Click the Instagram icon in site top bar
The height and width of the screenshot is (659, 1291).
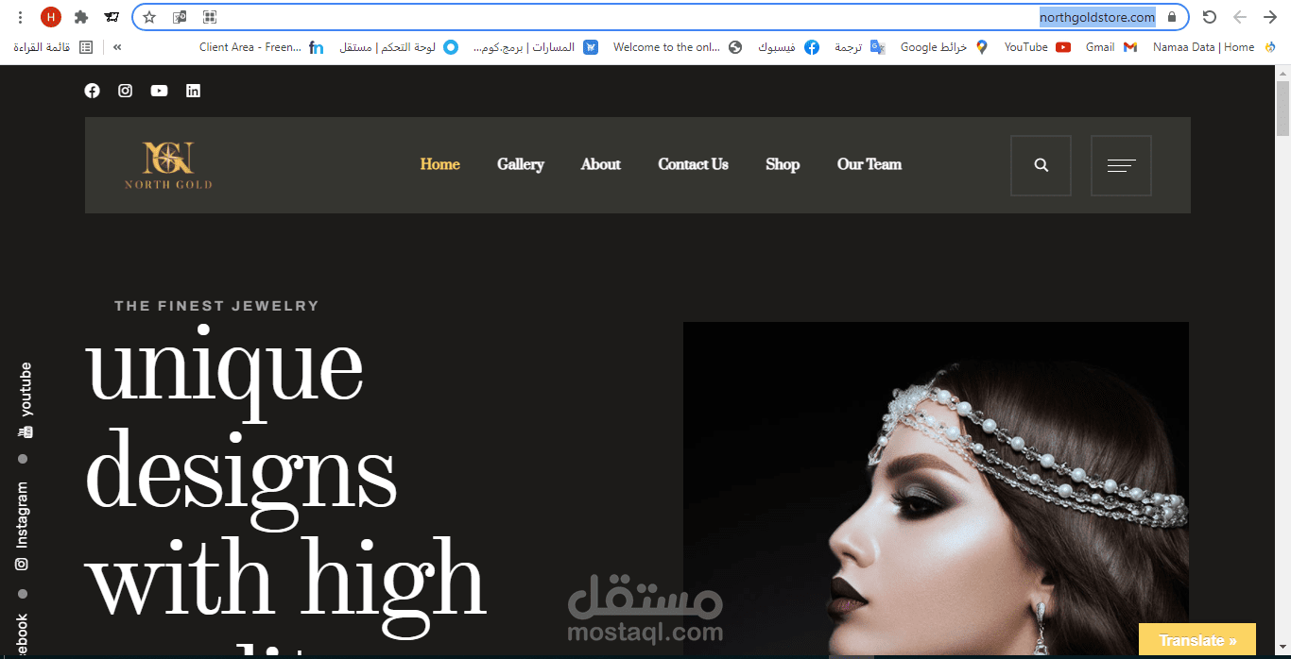pos(125,91)
